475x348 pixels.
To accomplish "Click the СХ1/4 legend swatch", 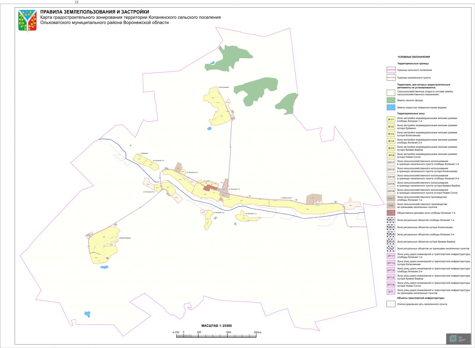I will (391, 177).
